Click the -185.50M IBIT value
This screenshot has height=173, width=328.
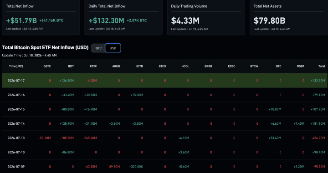(x=67, y=138)
